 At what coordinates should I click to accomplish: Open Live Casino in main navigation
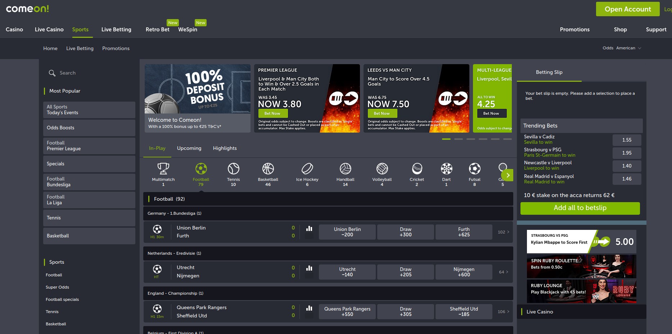pos(49,30)
